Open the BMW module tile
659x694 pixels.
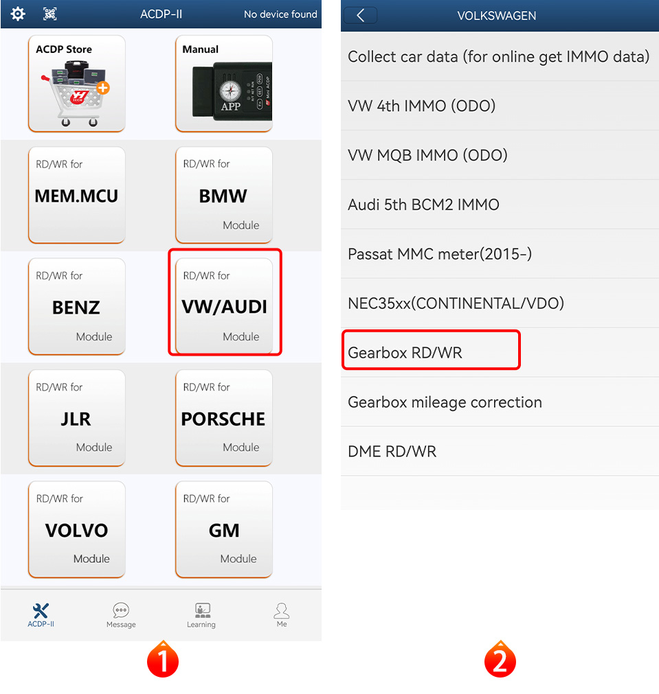224,195
